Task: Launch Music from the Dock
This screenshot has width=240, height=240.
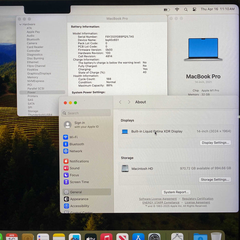Action: click(106, 237)
